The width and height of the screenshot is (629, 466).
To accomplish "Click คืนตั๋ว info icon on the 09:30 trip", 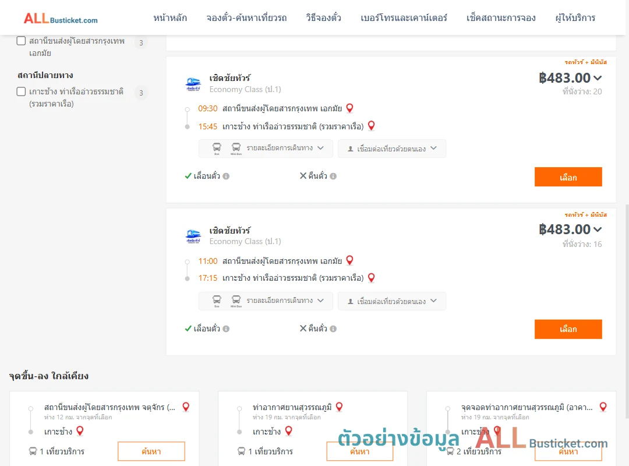I will pyautogui.click(x=333, y=176).
